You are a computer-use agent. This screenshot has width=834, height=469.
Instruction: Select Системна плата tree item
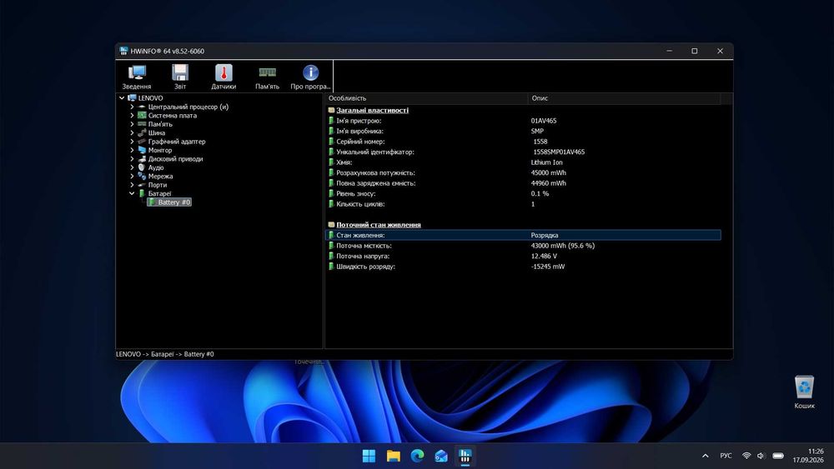[x=167, y=115]
